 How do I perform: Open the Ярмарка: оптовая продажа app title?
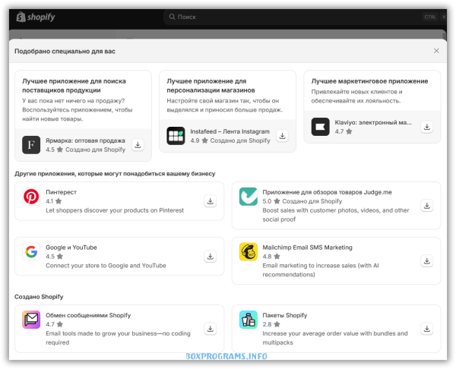click(85, 140)
